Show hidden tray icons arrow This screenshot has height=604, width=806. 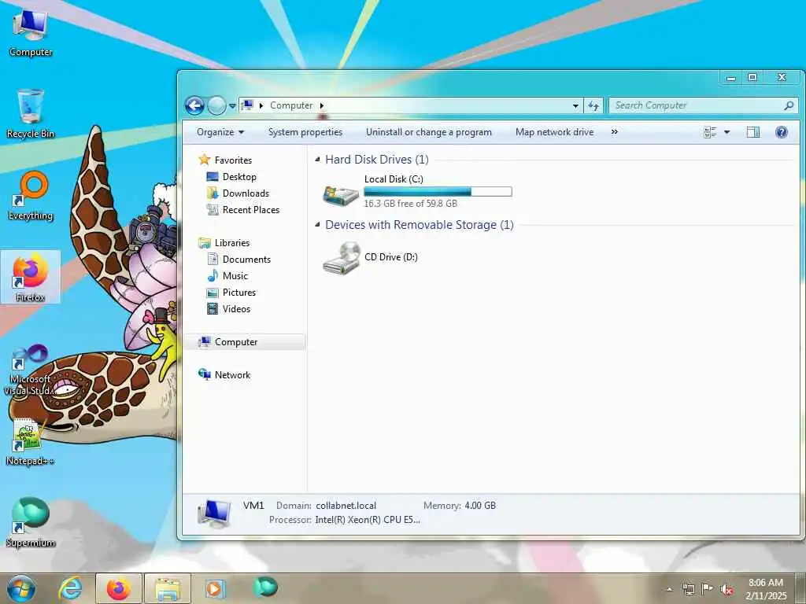[669, 589]
